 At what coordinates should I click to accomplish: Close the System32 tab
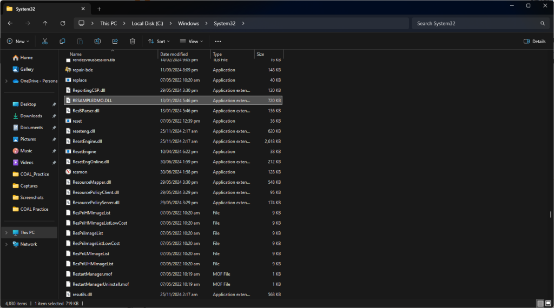(83, 9)
